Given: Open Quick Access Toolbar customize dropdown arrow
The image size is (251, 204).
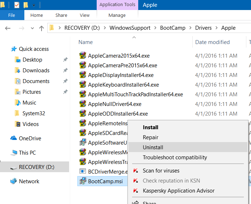Looking at the screenshot, I should click(x=34, y=5).
